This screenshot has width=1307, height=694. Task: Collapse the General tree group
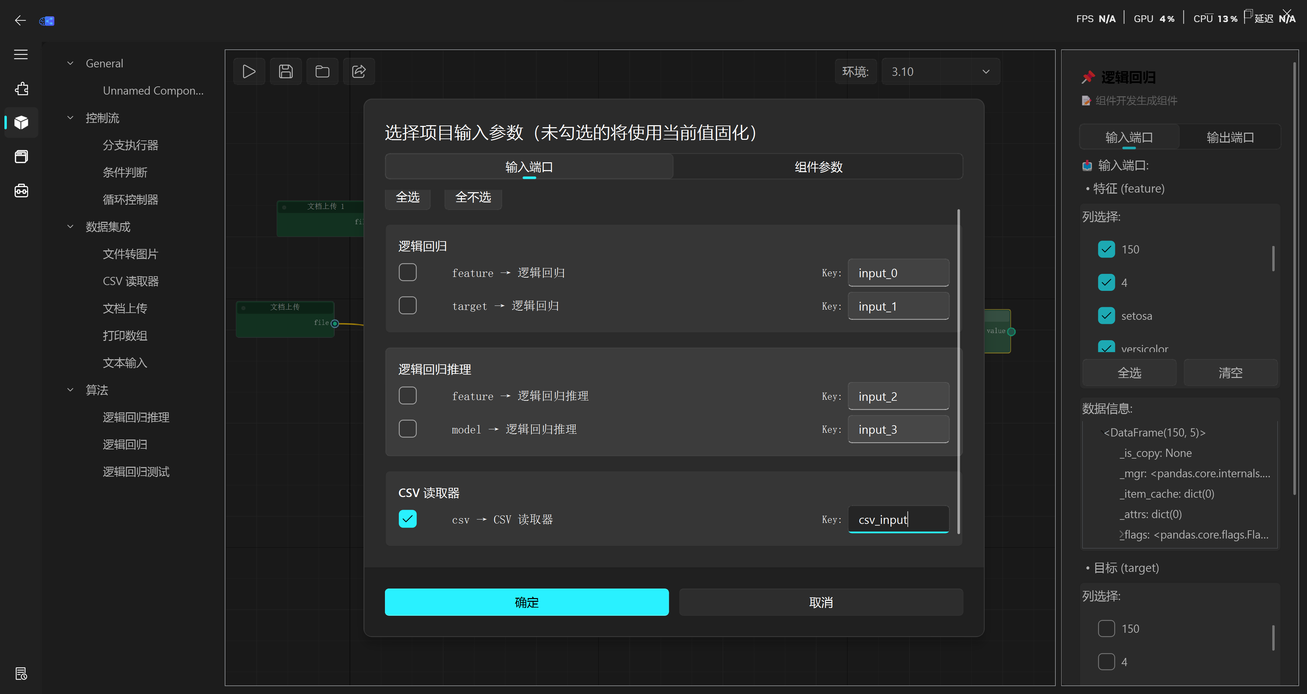click(x=70, y=63)
